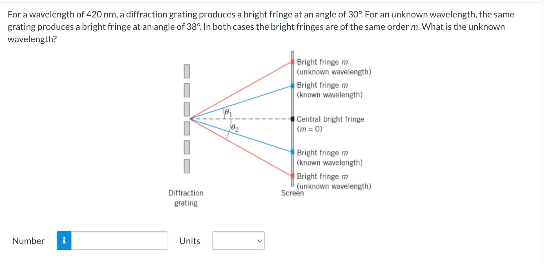Open the Units dropdown menu
Screen dimensions: 544x264
pos(238,241)
